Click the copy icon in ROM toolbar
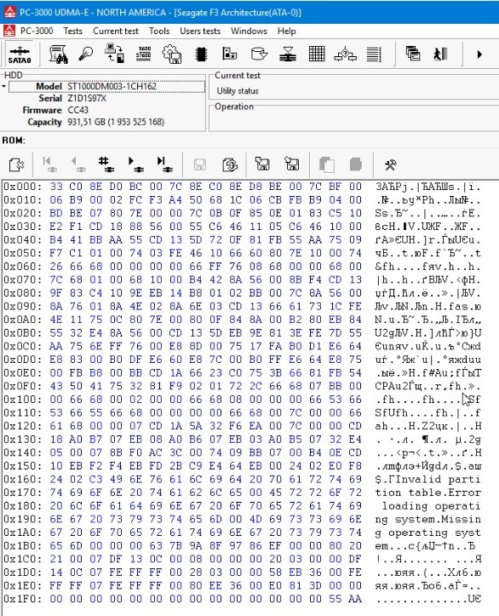499x616 pixels. pos(327,164)
